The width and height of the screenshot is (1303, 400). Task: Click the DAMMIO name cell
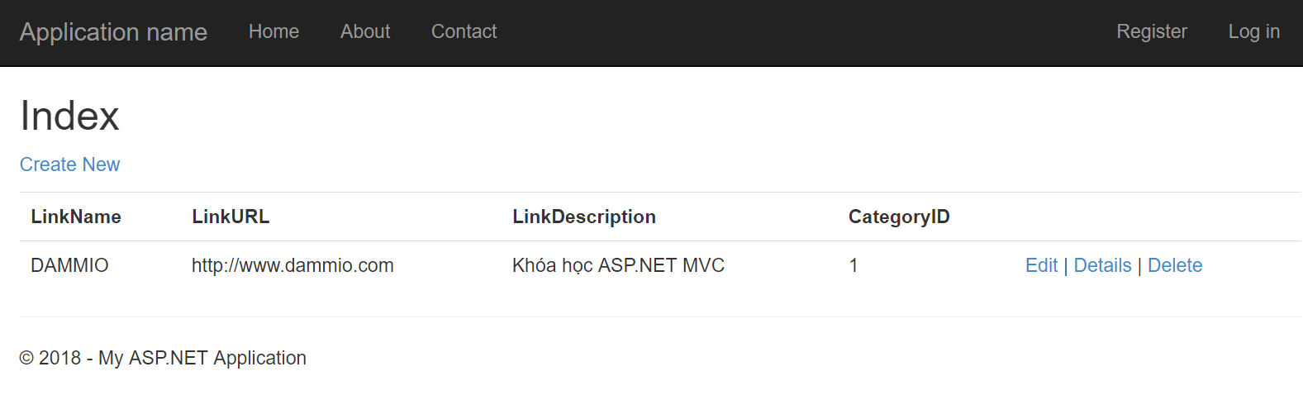pyautogui.click(x=69, y=265)
